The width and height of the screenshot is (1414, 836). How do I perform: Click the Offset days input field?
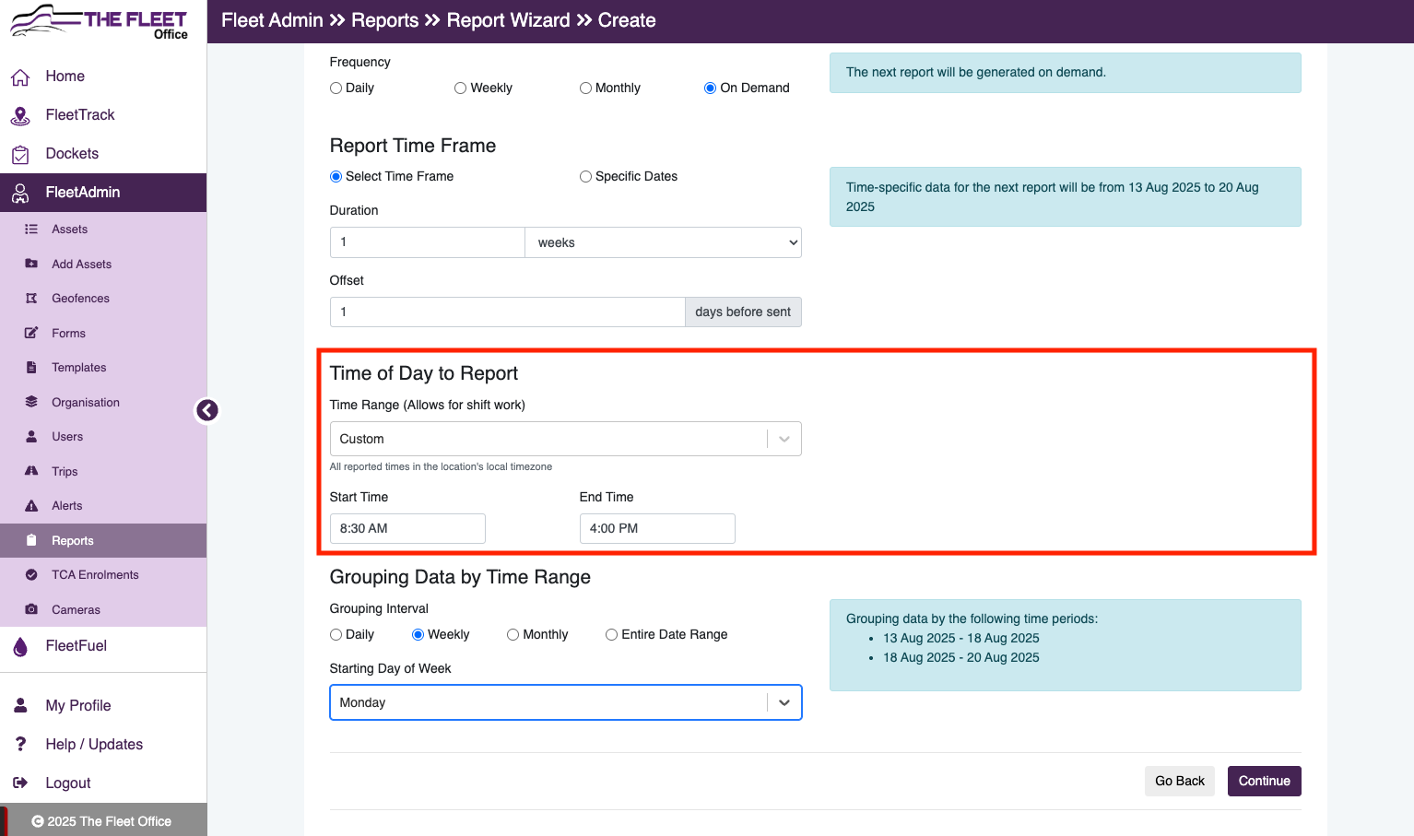pyautogui.click(x=508, y=312)
